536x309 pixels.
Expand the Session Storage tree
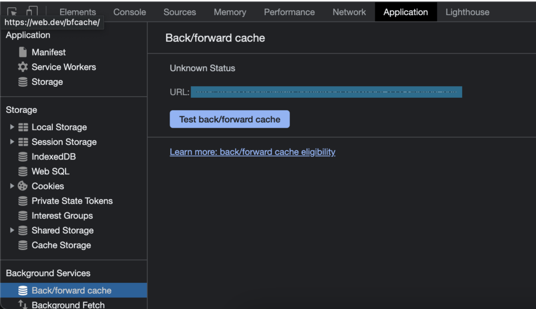point(12,142)
